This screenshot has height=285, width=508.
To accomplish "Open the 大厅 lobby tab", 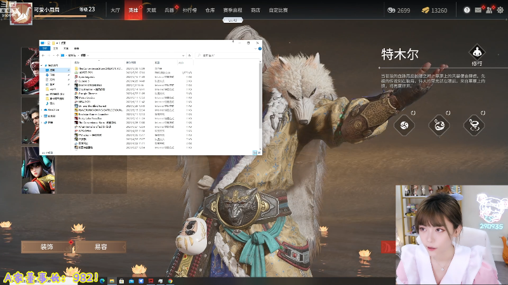I will pos(115,10).
